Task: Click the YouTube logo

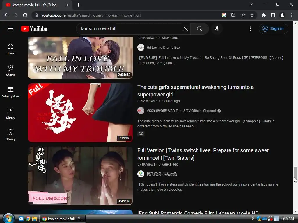Action: point(34,29)
